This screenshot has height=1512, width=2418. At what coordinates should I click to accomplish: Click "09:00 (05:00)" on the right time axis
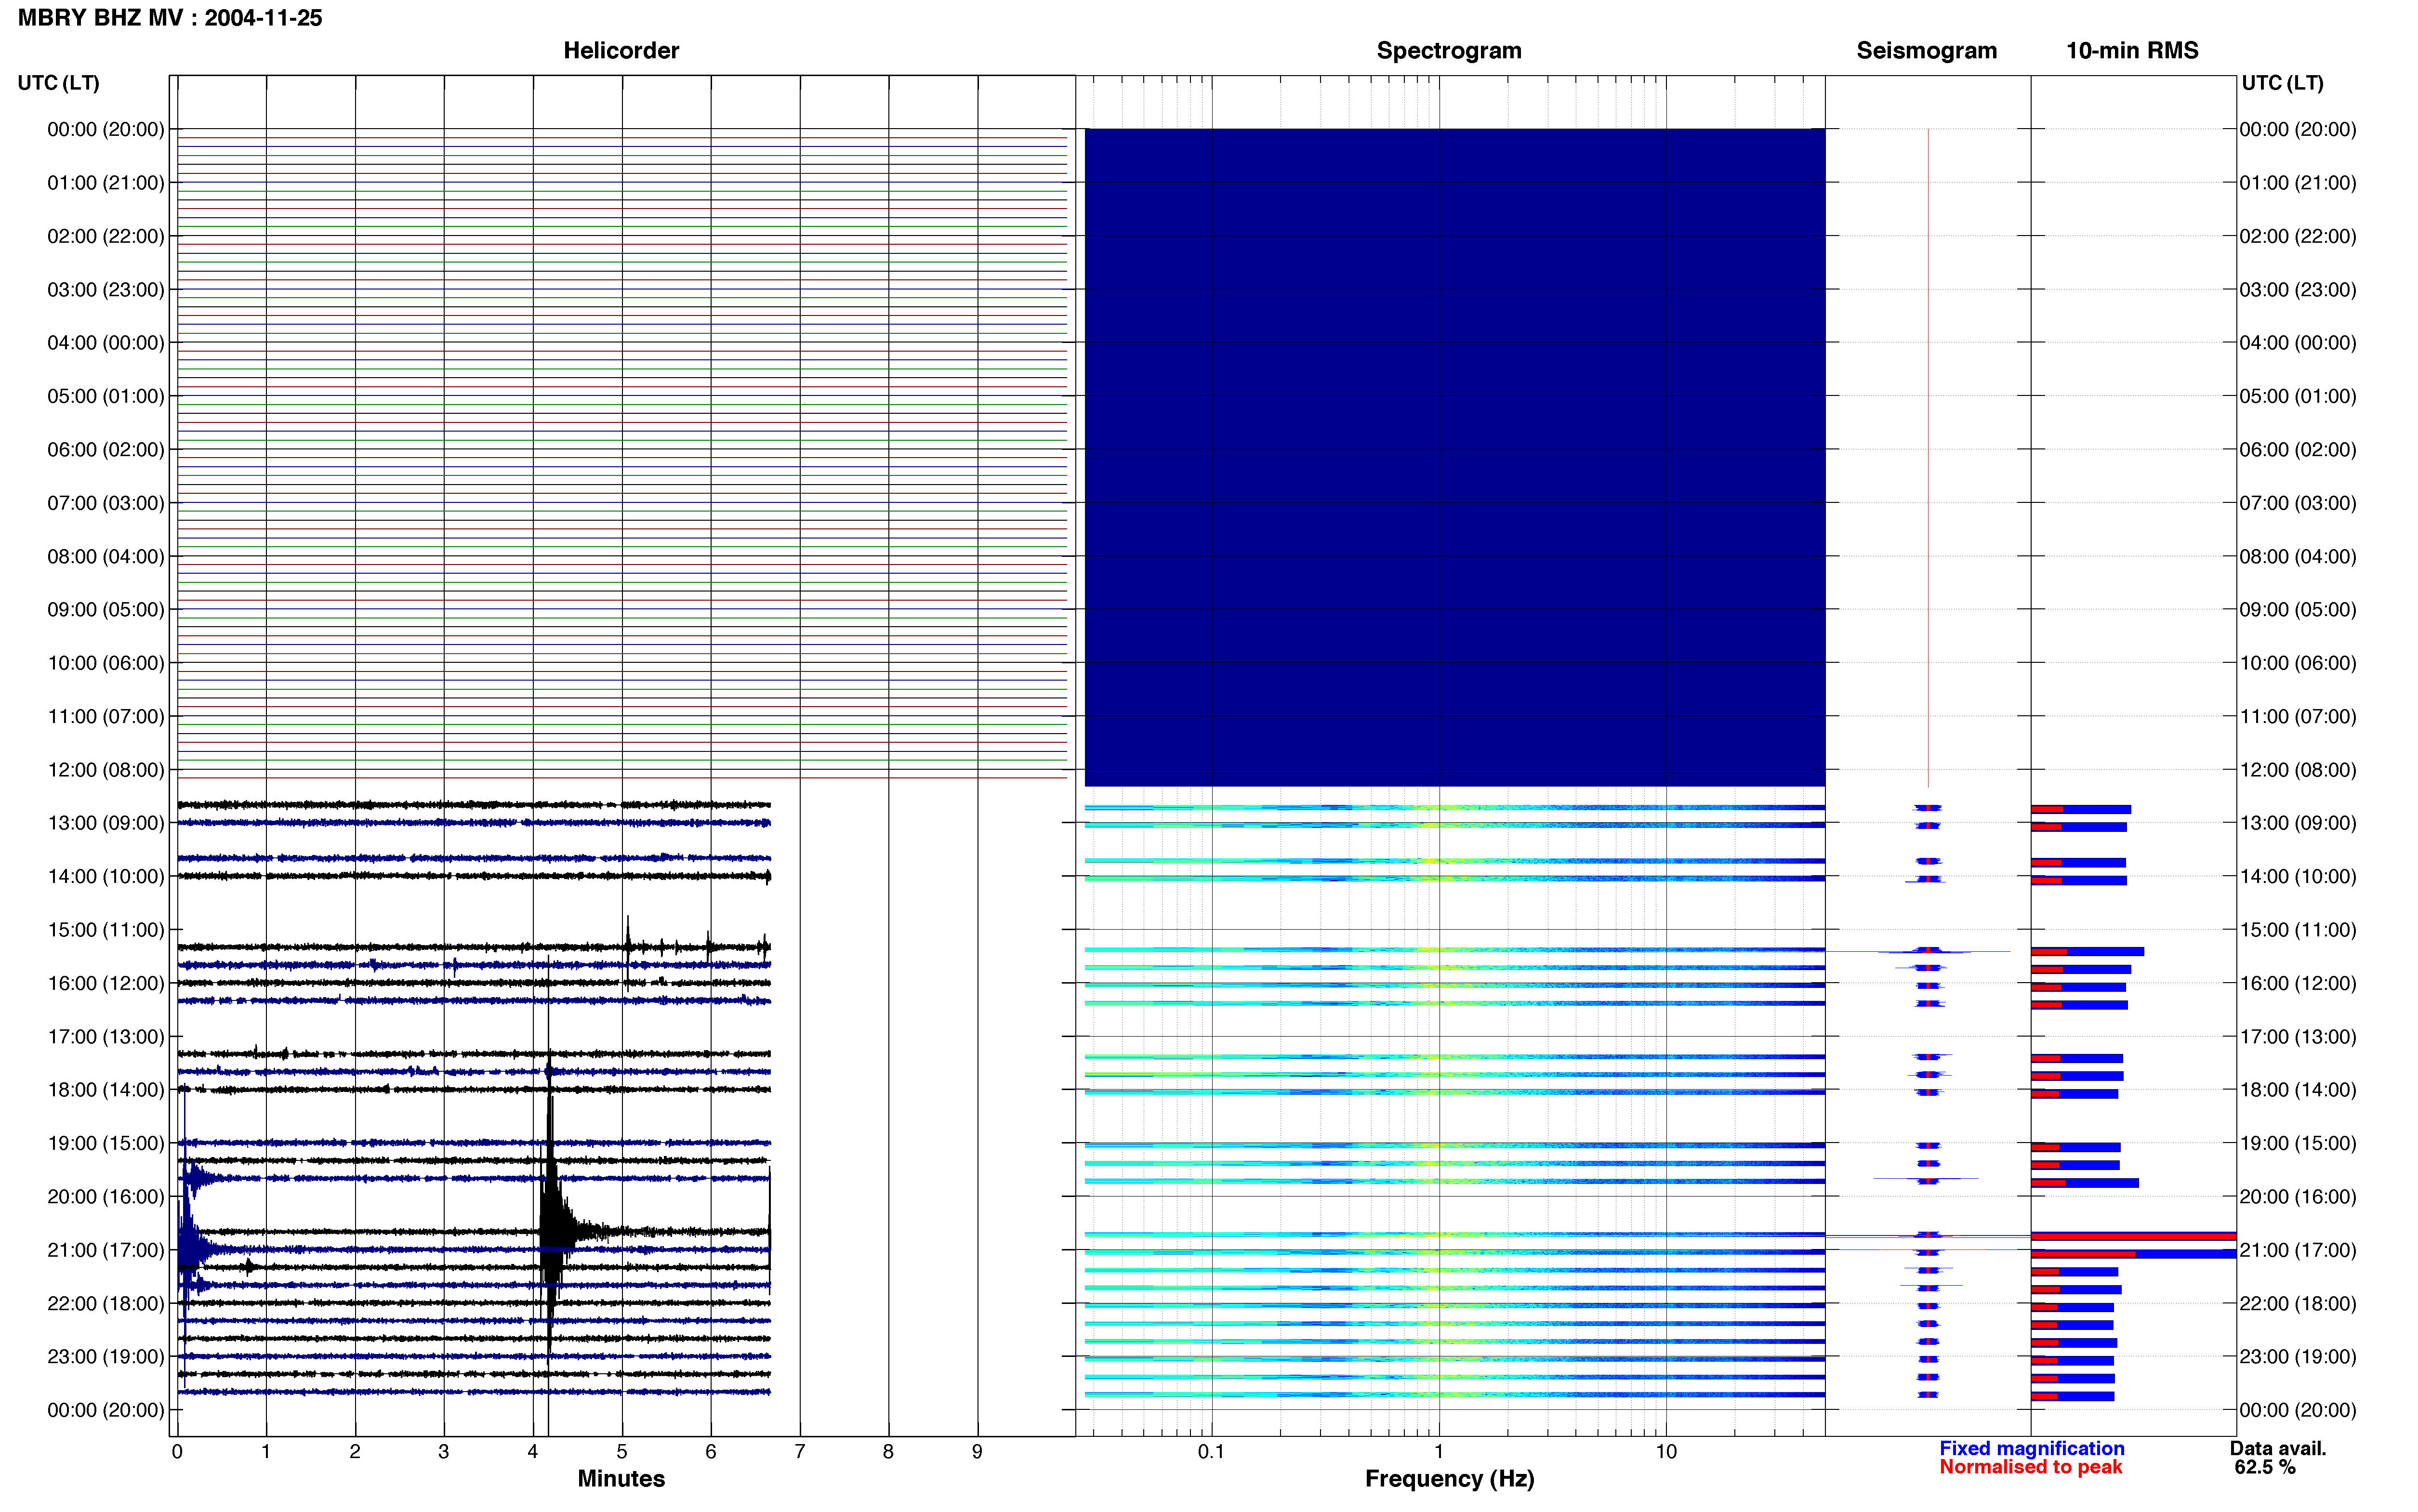(2298, 610)
